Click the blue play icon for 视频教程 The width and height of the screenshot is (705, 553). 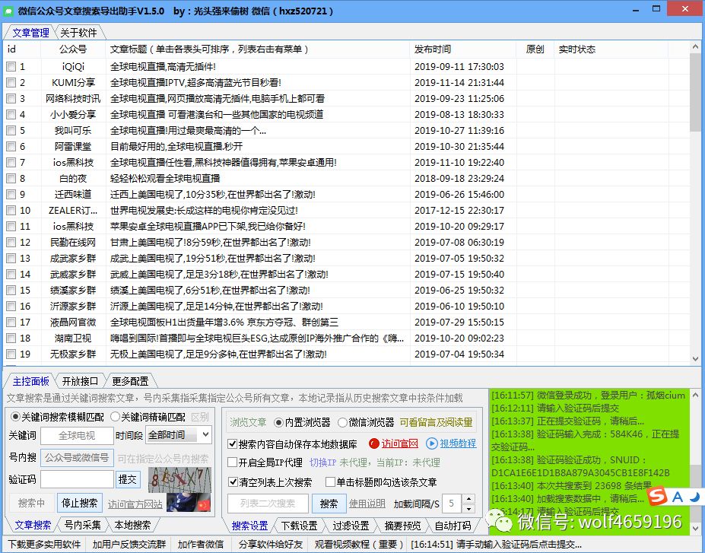point(431,443)
